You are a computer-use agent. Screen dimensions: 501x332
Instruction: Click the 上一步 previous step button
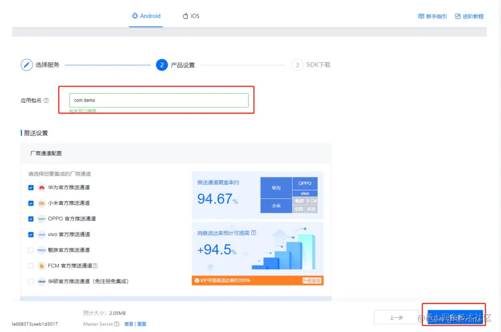click(x=396, y=318)
